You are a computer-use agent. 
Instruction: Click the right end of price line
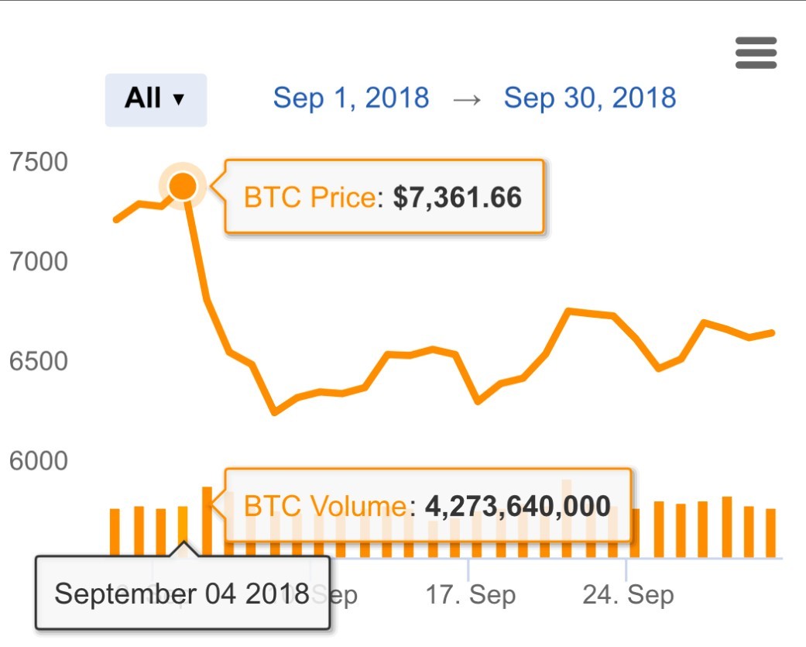pyautogui.click(x=773, y=332)
